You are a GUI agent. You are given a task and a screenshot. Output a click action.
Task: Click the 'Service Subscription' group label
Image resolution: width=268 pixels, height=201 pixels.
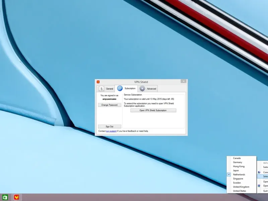(x=133, y=95)
